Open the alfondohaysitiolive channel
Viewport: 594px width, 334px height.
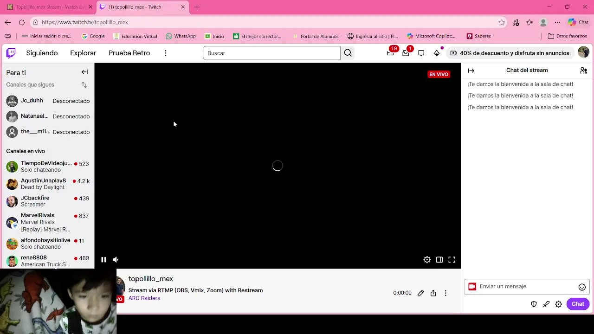click(47, 244)
